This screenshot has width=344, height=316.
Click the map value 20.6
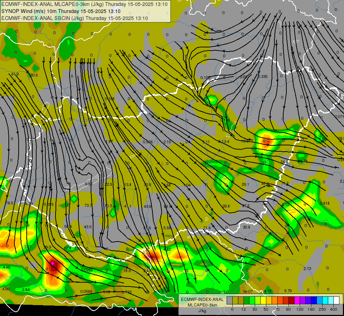pyautogui.click(x=34, y=75)
